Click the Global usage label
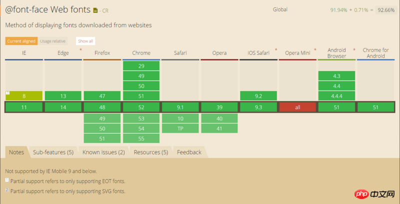Screen dimensions: 400x204 280,9
